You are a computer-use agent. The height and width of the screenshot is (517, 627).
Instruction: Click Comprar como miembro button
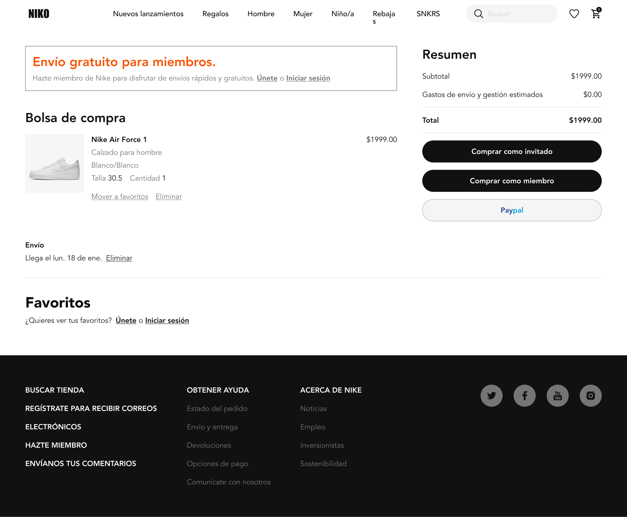512,181
